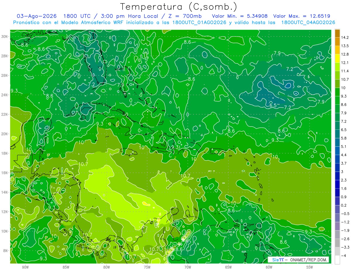The image size is (351, 271).
Task: Click the '22N' latitude tick label
Action: tap(4, 114)
